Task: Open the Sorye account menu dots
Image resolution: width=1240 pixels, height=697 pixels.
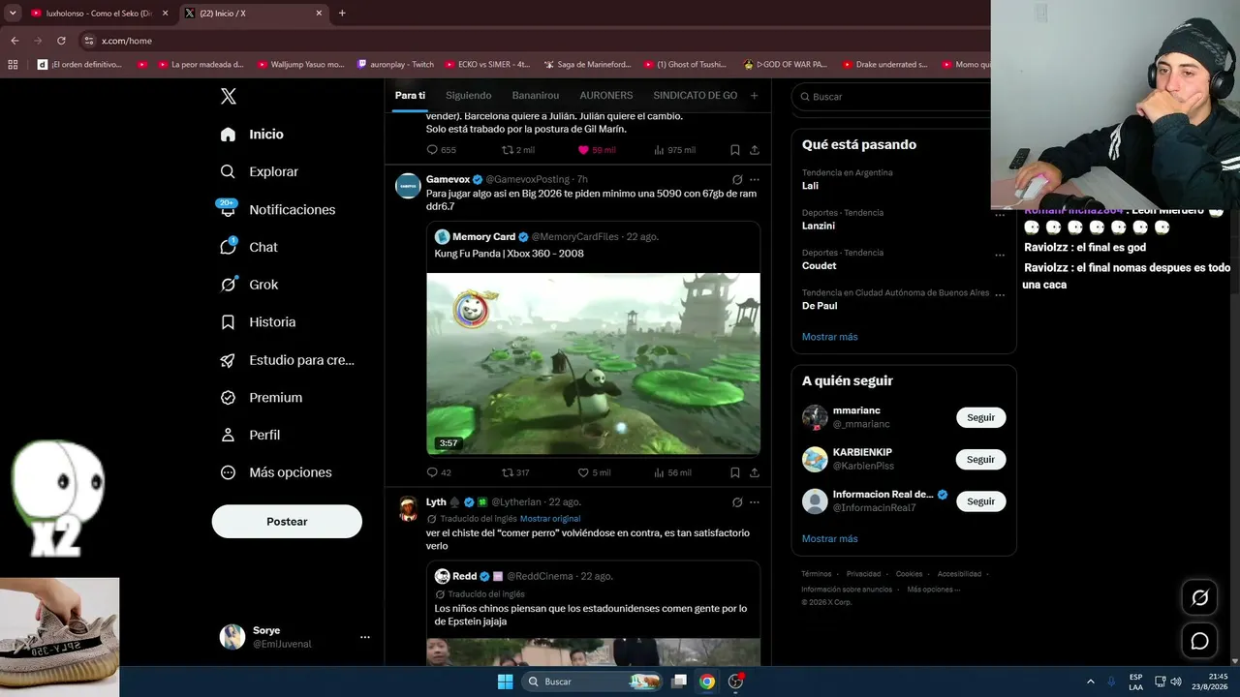Action: tap(365, 637)
